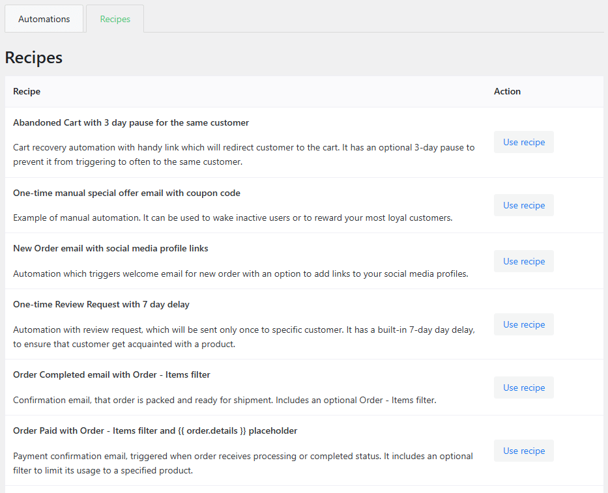Image resolution: width=608 pixels, height=493 pixels.
Task: Click the Recipe column header
Action: coord(26,91)
